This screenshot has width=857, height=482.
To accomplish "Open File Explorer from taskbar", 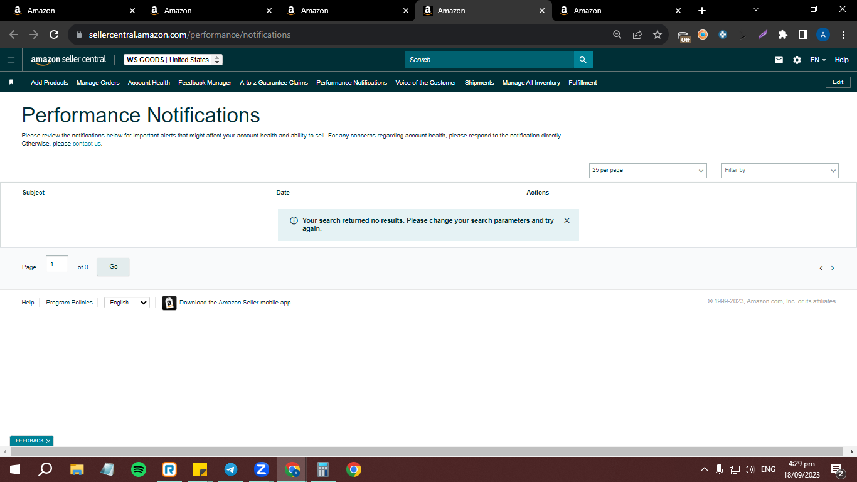I will 77,469.
